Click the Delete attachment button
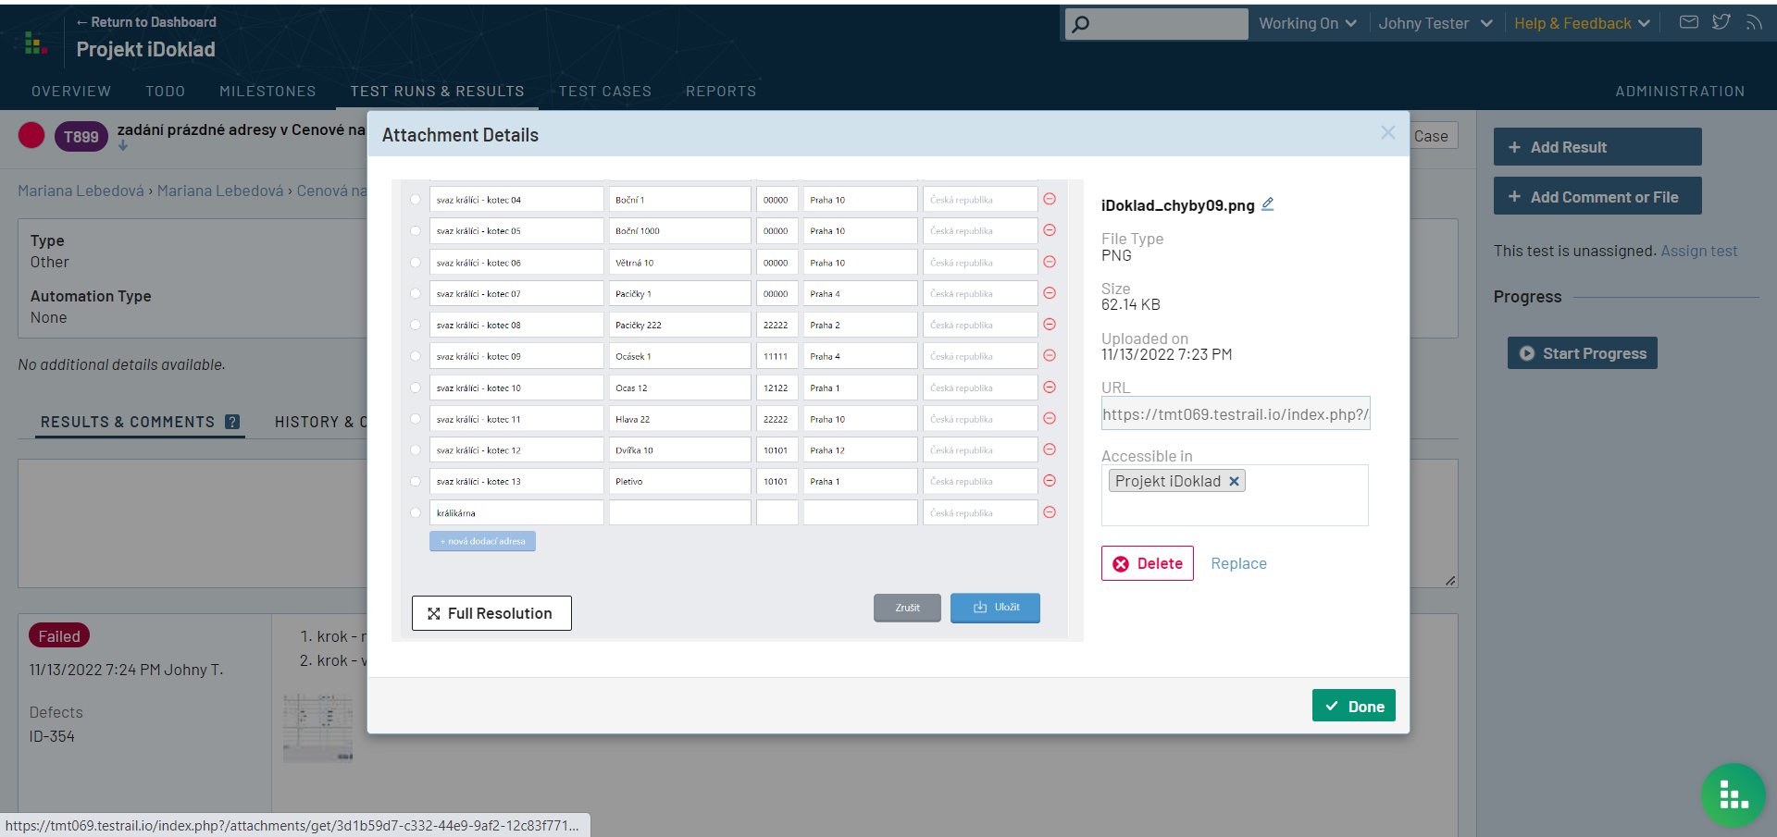This screenshot has width=1777, height=837. click(1148, 563)
